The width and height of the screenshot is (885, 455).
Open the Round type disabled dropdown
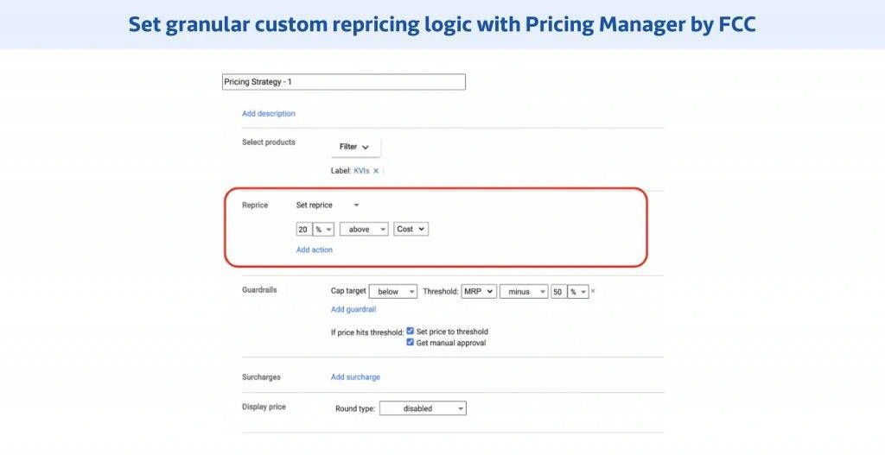[422, 408]
